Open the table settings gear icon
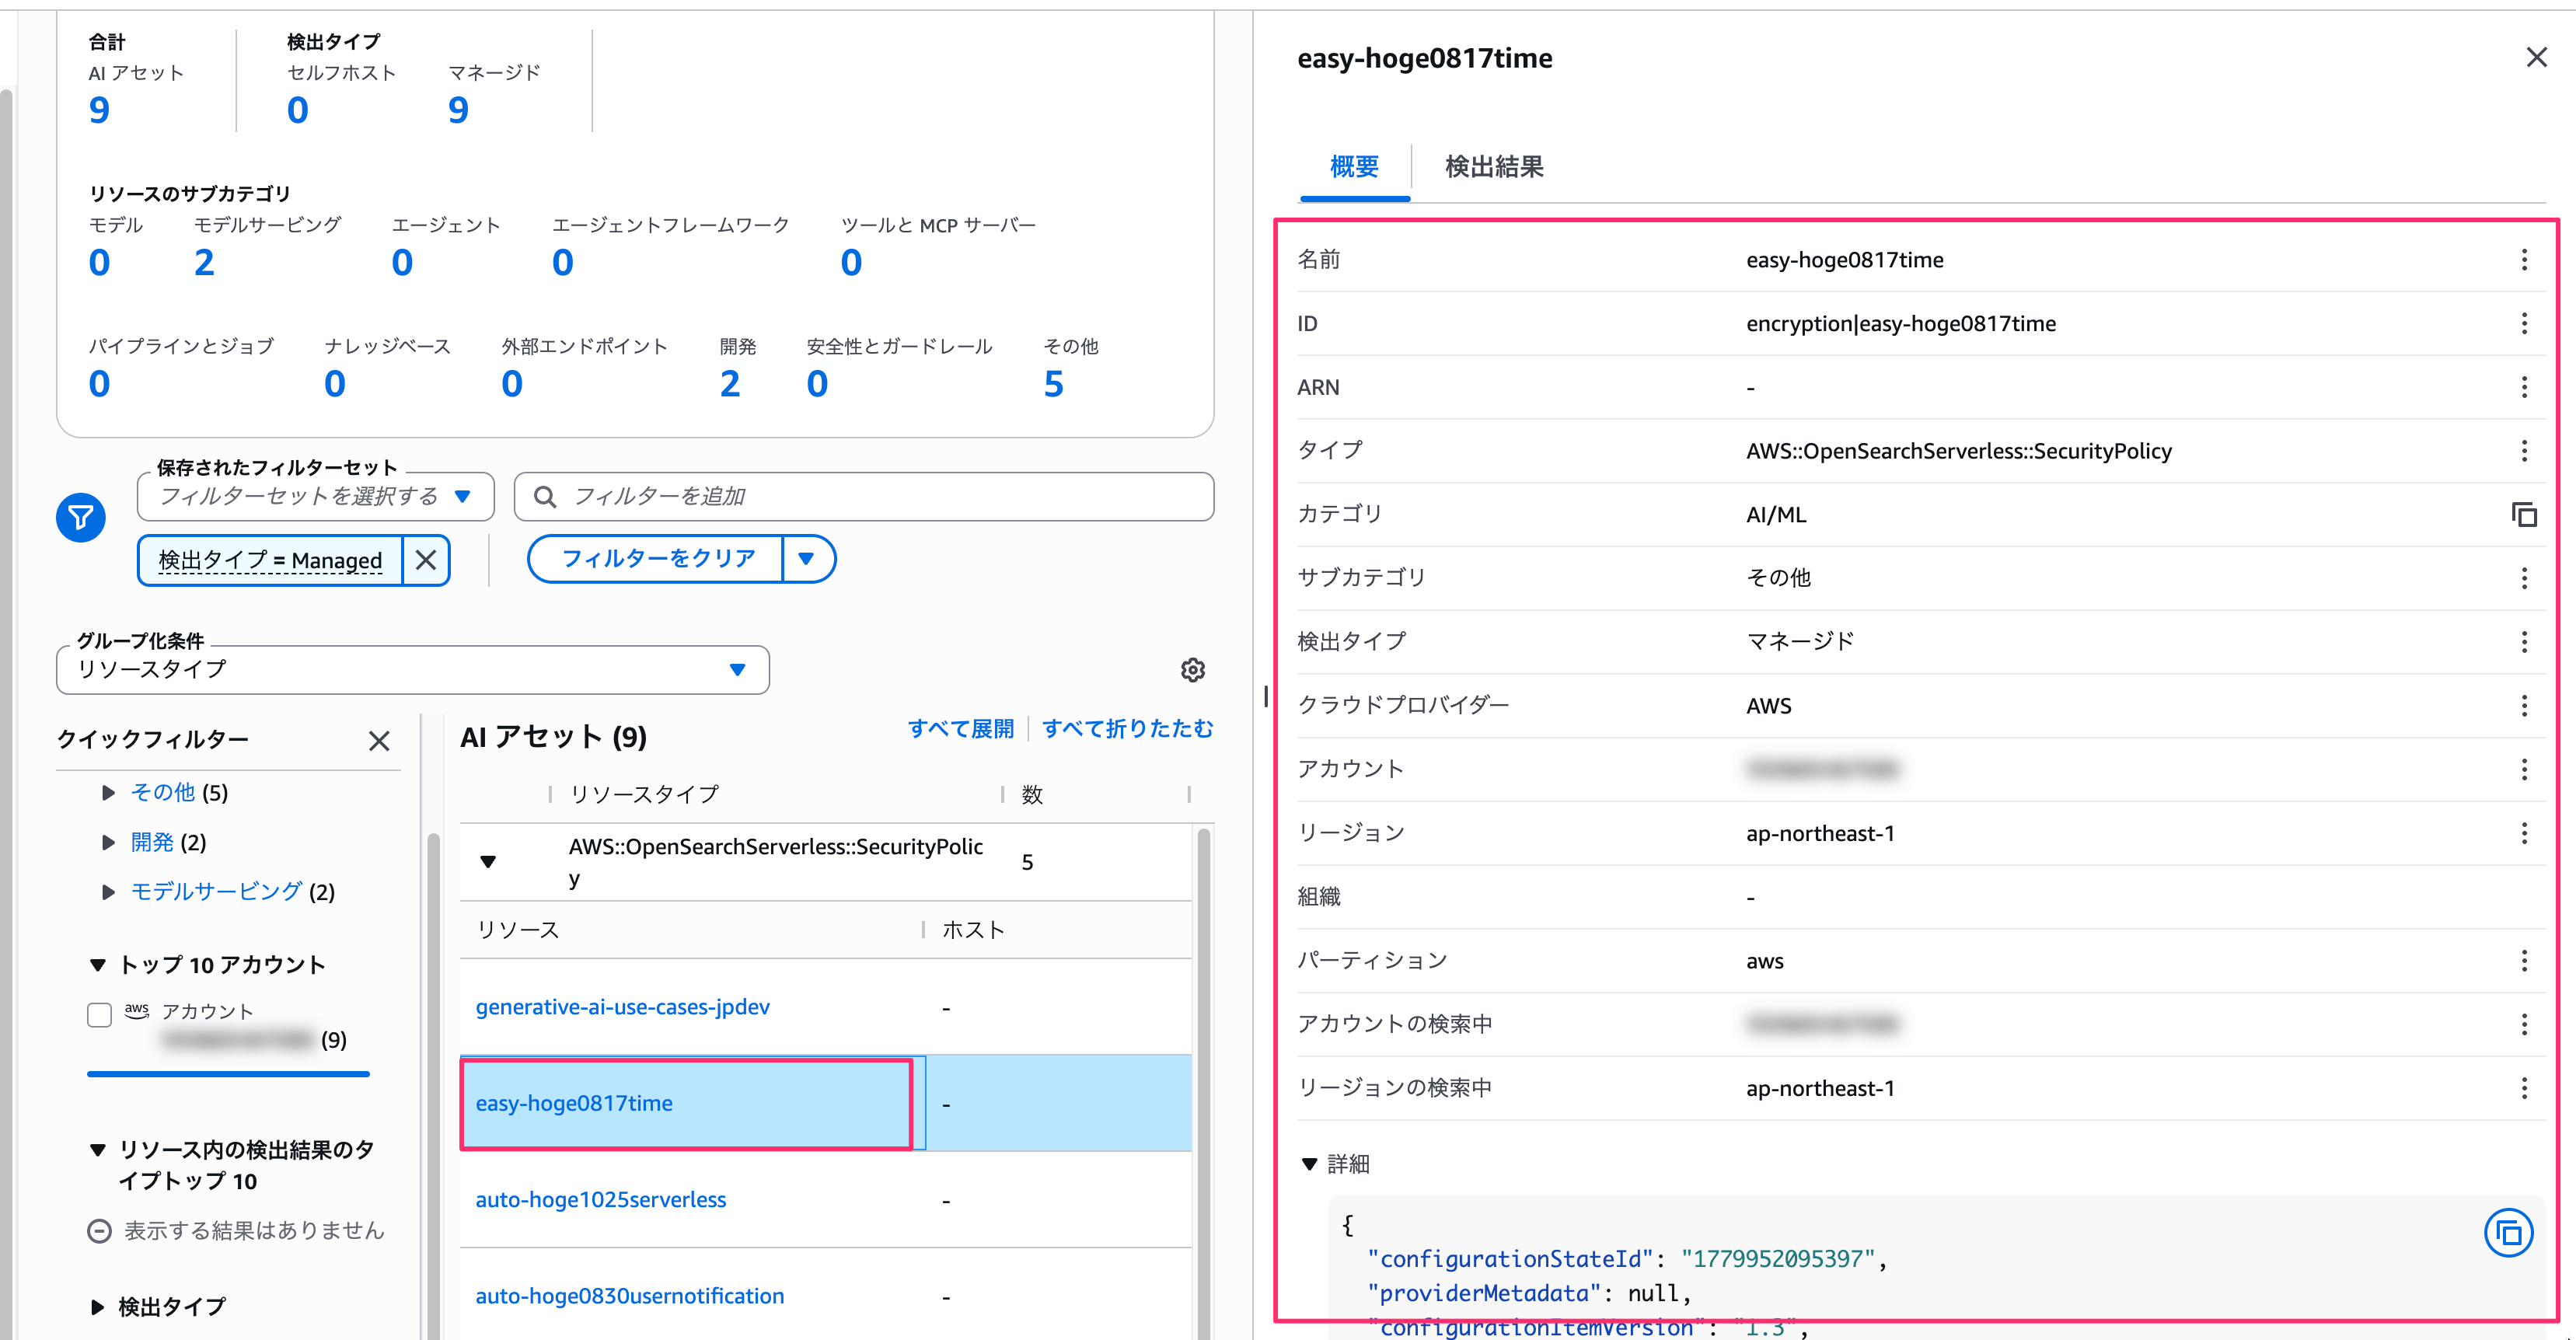The width and height of the screenshot is (2576, 1340). 1192,670
